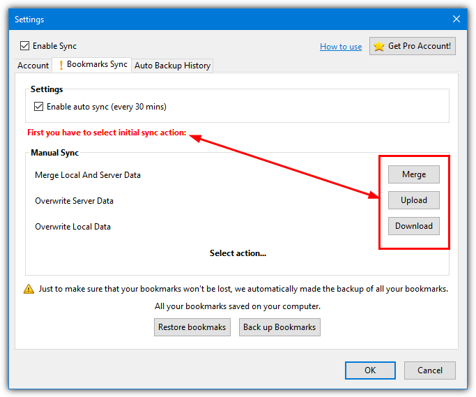This screenshot has height=397, width=476.
Task: Click the Back up Bookmarks button
Action: 279,327
